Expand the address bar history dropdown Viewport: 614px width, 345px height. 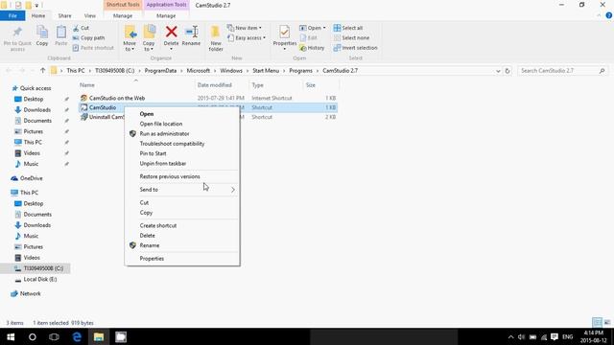click(498, 71)
